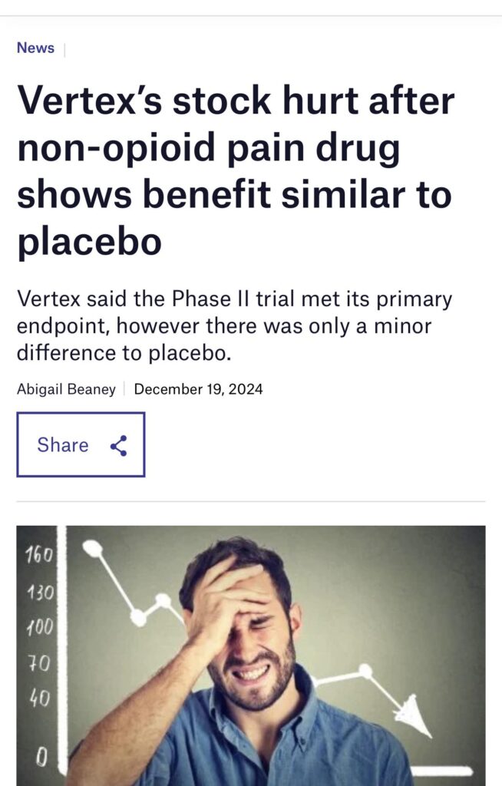Open the News category link
This screenshot has height=786, width=502.
pos(35,48)
